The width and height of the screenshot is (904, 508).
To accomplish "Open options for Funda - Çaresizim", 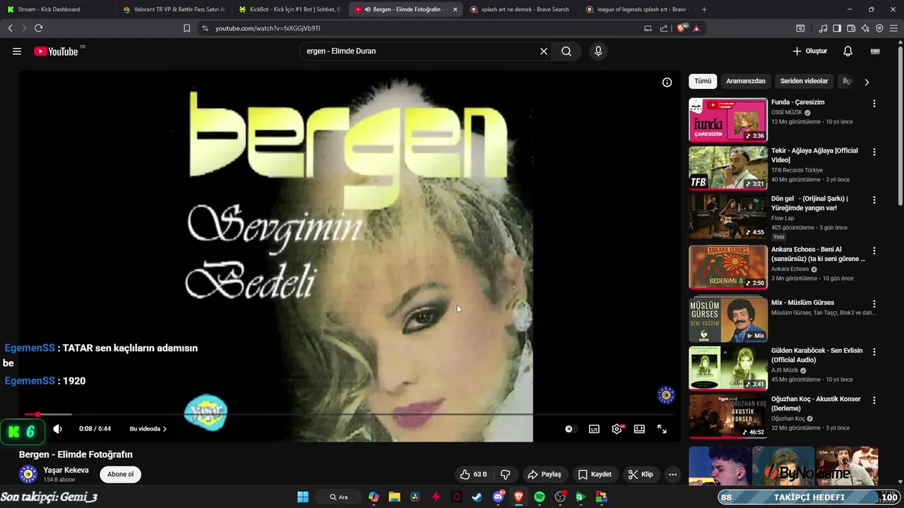I will pos(874,104).
